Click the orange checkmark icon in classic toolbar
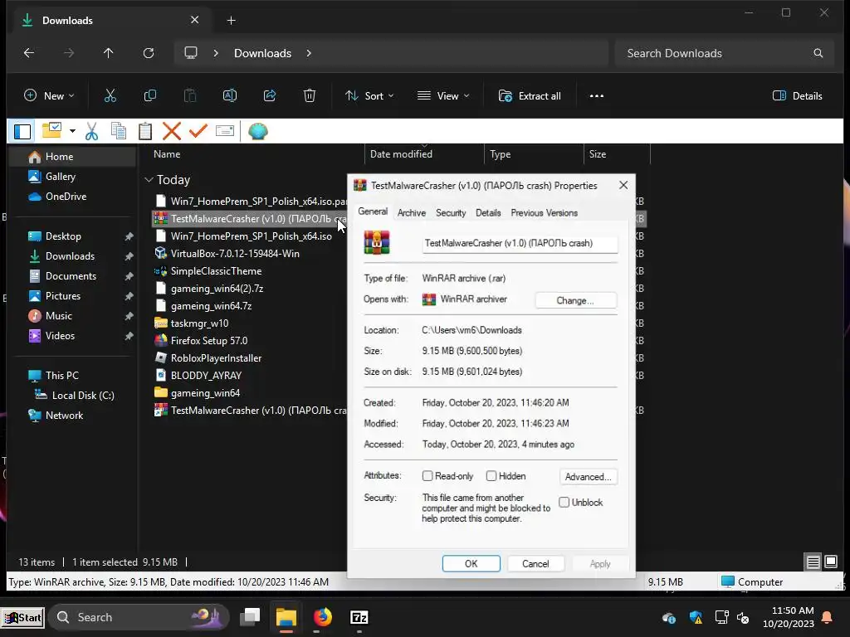 pyautogui.click(x=198, y=131)
